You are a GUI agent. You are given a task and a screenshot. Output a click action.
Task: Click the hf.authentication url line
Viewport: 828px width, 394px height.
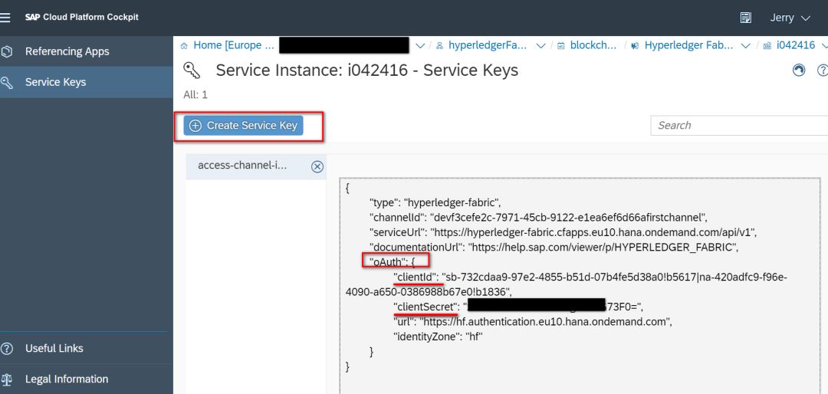tap(532, 321)
